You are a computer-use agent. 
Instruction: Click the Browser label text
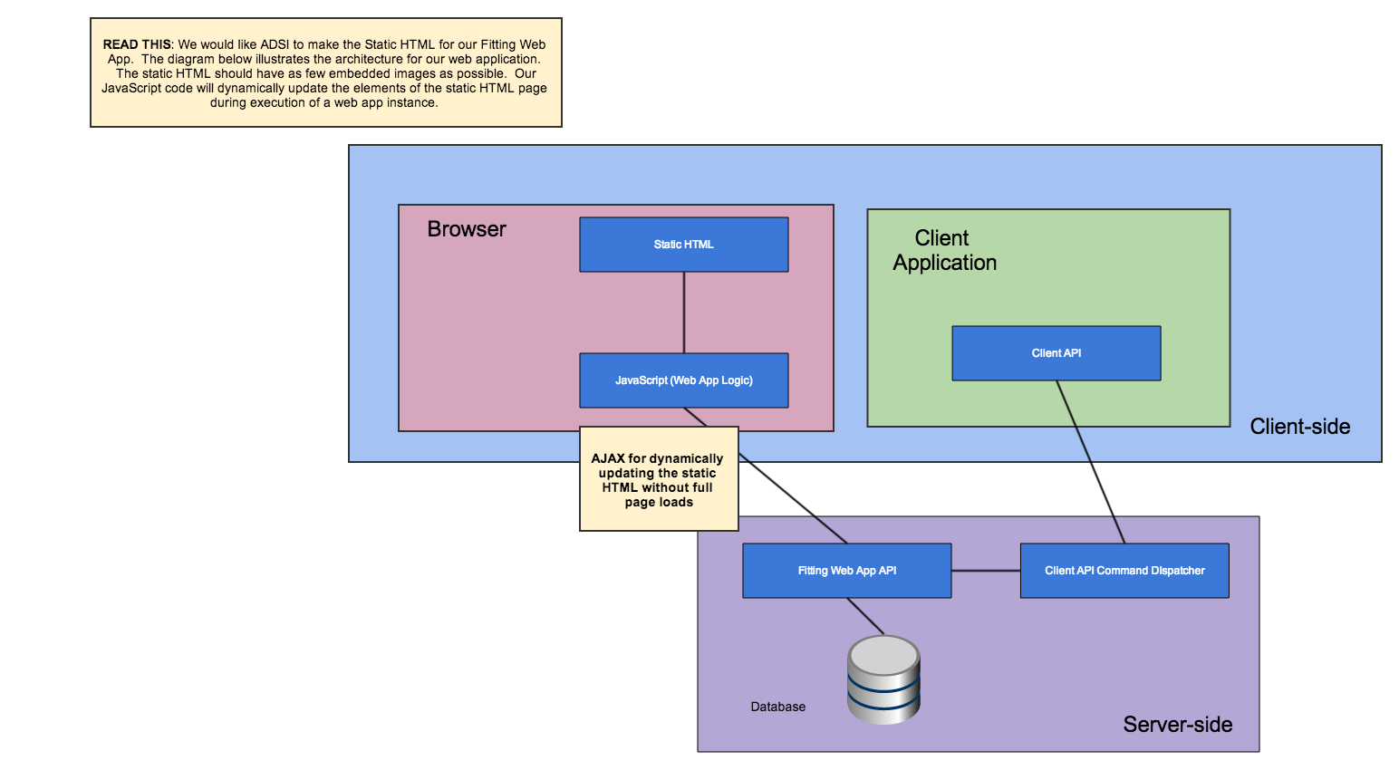point(467,229)
